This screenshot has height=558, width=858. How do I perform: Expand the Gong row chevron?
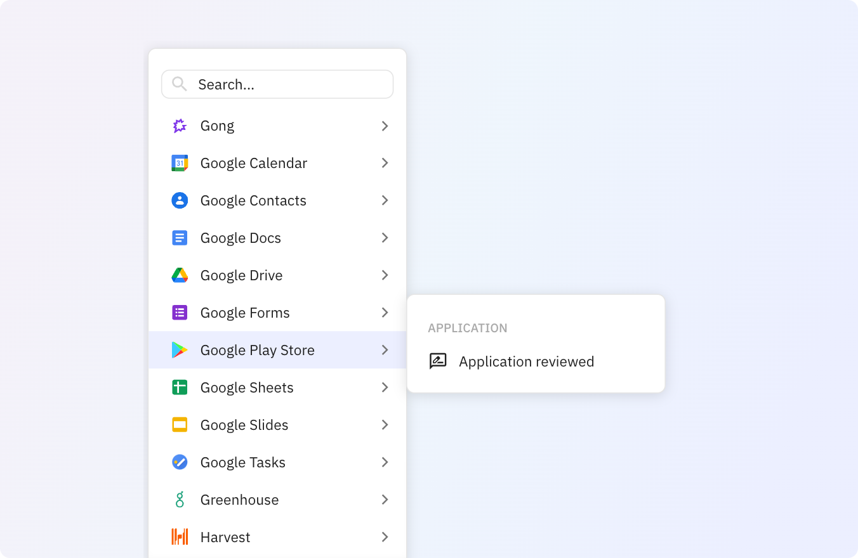click(x=385, y=126)
